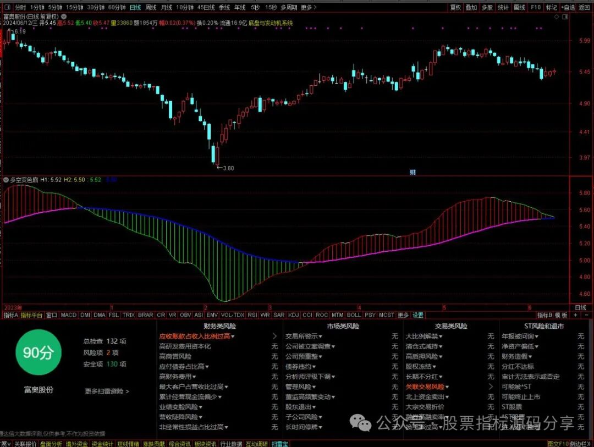The height and width of the screenshot is (447, 594).
Task: Select the RSI indicator
Action: pos(252,315)
